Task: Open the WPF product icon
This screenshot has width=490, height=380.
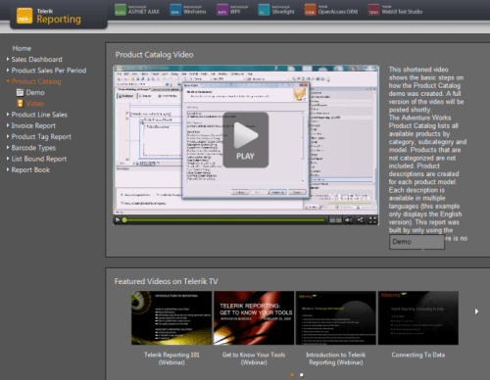Action: [222, 10]
